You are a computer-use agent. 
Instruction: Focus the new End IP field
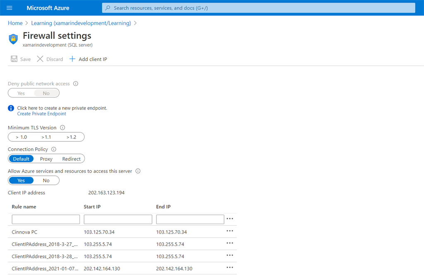coord(190,219)
